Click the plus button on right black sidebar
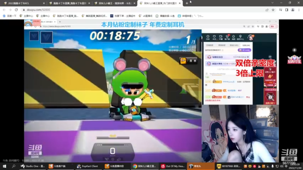This screenshot has height=170, width=303. [x=294, y=50]
